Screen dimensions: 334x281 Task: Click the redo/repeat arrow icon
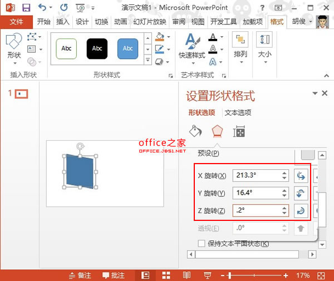[63, 8]
